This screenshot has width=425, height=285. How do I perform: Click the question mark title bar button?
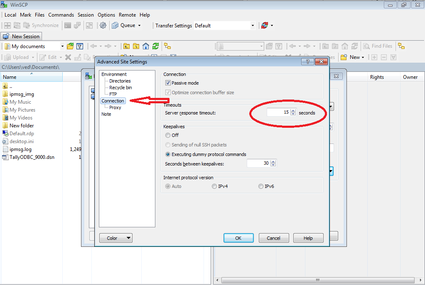(307, 61)
